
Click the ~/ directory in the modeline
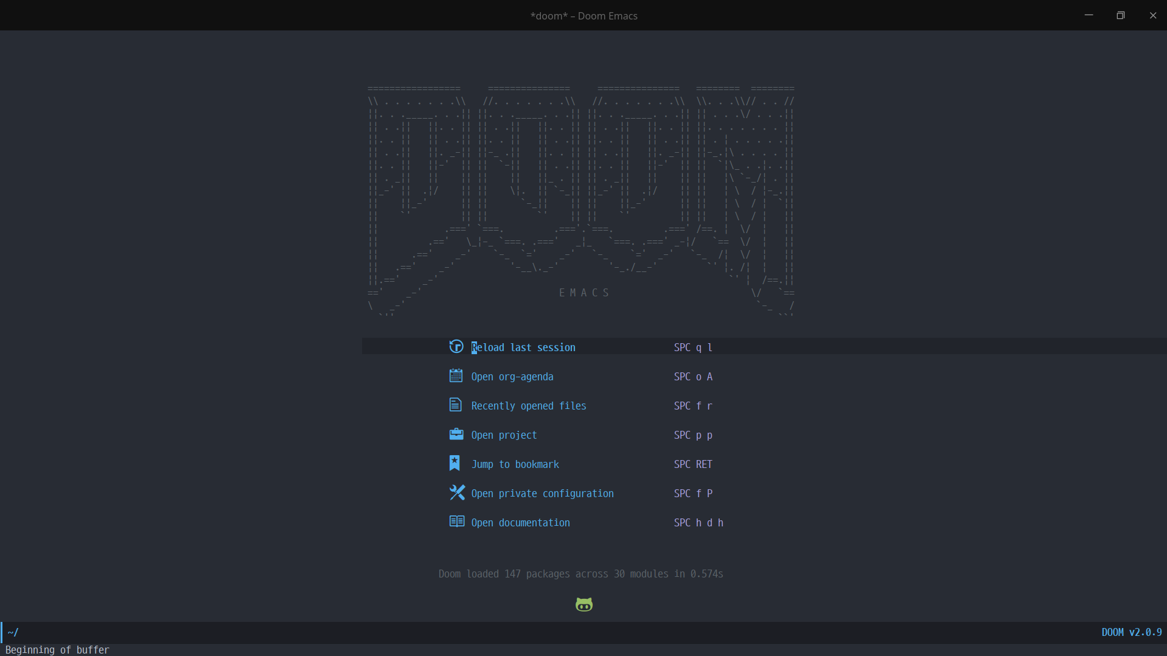[x=13, y=632]
